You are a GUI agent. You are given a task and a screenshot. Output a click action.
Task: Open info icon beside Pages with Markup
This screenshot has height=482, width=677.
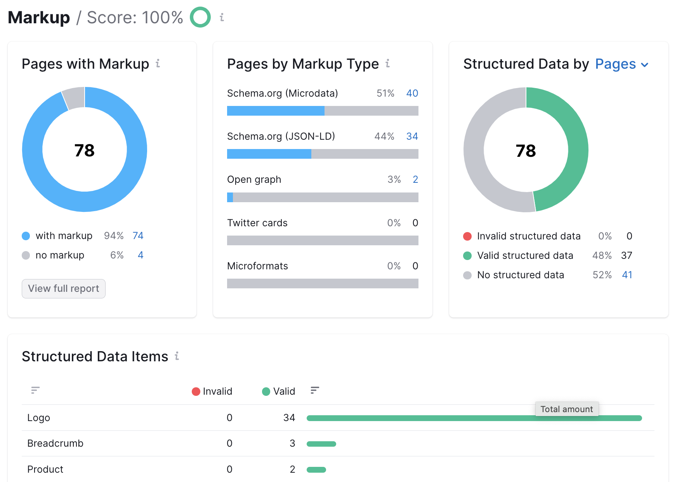pos(158,63)
